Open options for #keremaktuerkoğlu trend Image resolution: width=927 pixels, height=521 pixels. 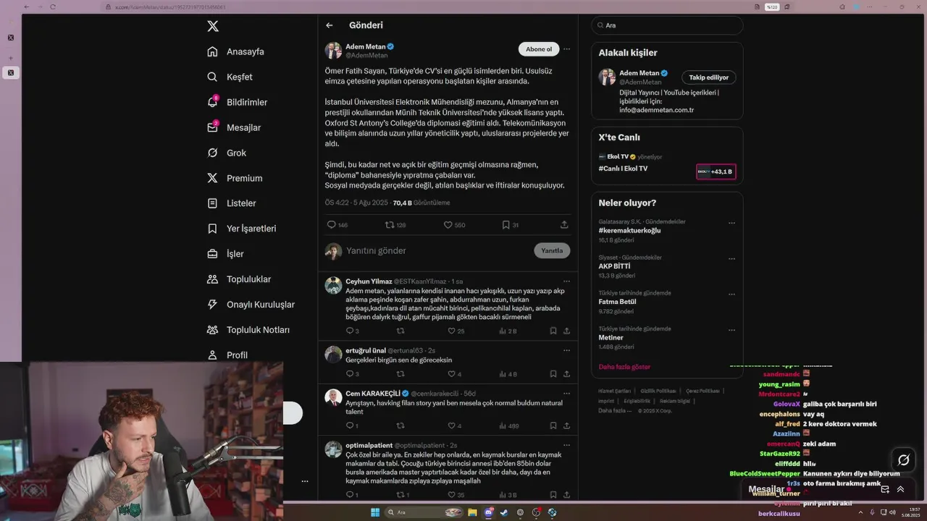(731, 223)
